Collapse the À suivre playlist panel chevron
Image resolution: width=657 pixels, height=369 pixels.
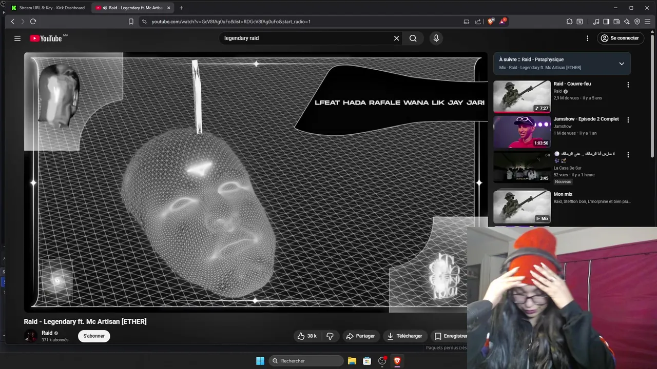622,64
